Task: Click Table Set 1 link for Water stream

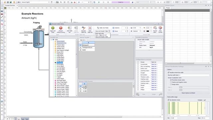Action: (154, 88)
